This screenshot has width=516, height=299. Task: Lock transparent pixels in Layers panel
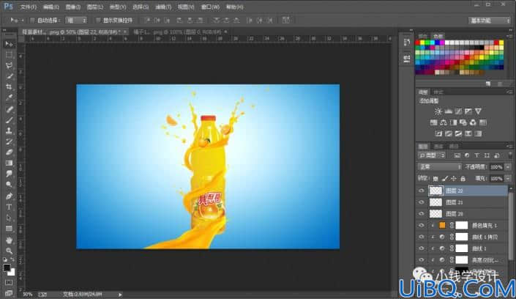[435, 179]
